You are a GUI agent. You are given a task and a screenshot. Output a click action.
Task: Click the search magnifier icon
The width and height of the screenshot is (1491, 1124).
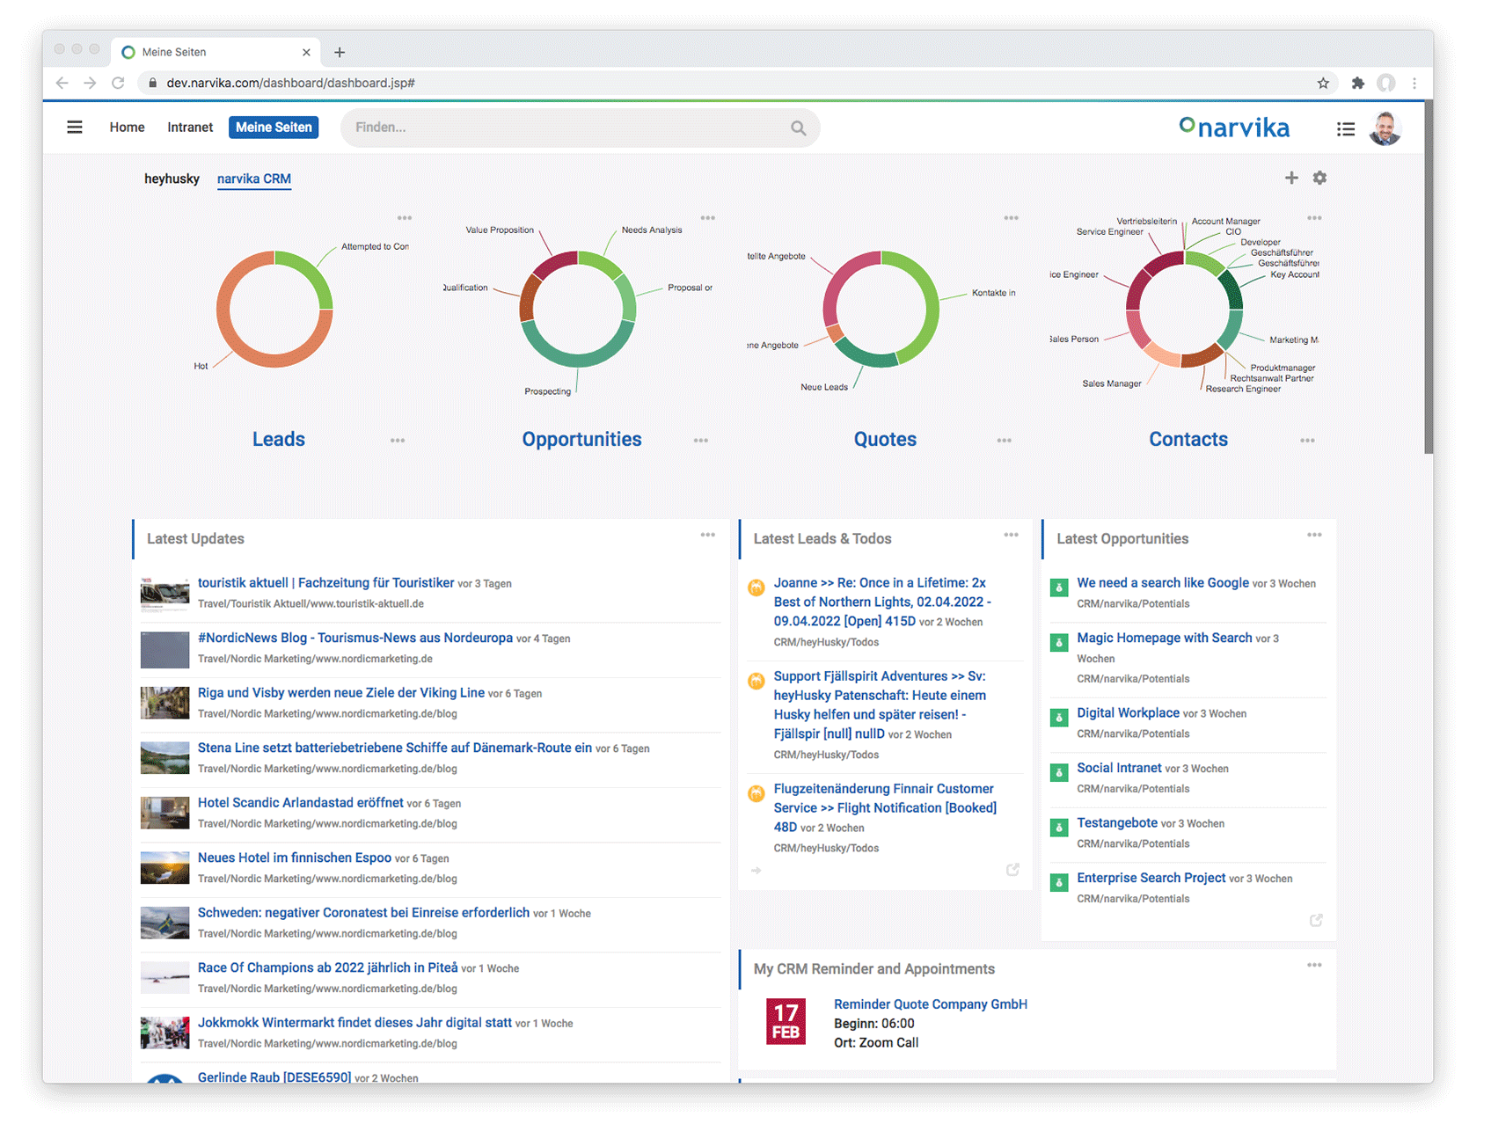798,128
